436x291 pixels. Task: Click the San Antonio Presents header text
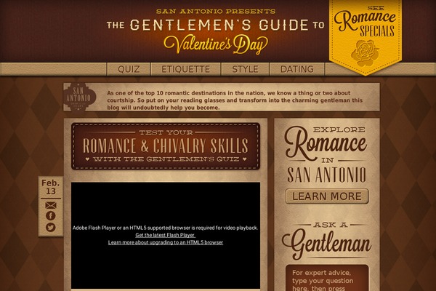(x=216, y=12)
